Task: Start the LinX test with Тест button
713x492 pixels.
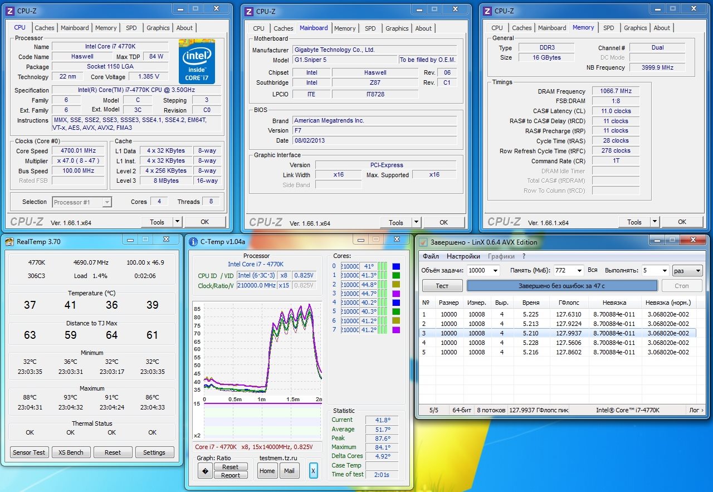Action: pyautogui.click(x=442, y=286)
